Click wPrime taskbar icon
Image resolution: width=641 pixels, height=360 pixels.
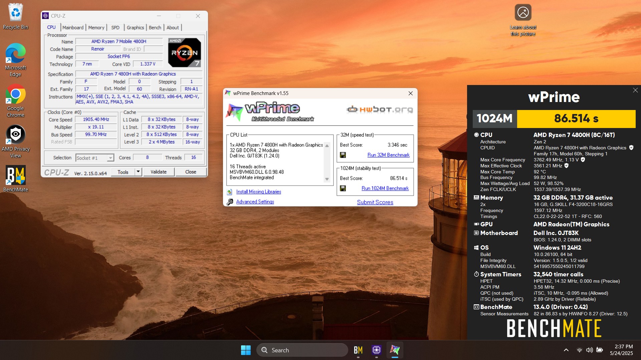pos(395,350)
